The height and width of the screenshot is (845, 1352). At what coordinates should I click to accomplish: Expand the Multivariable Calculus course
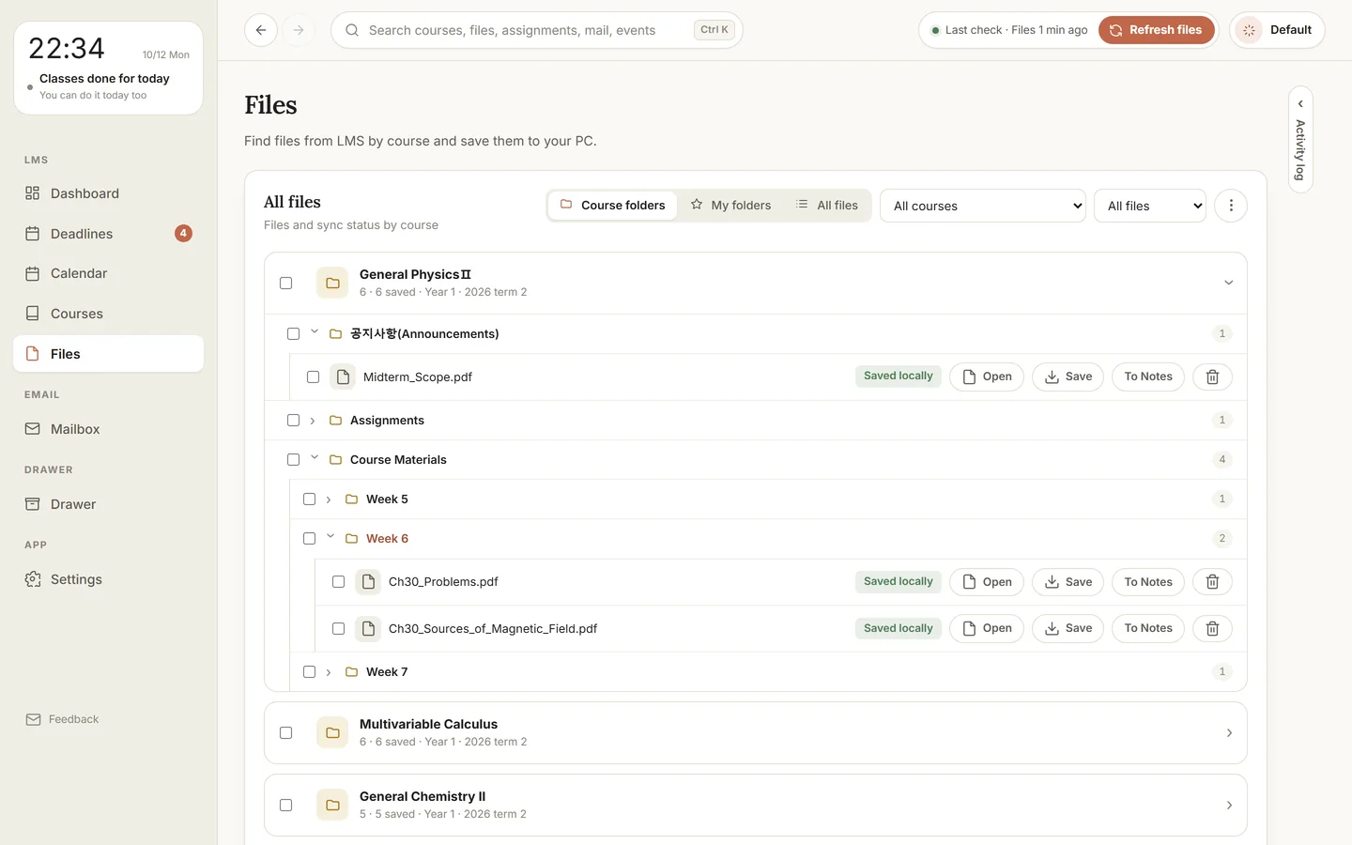(1228, 732)
